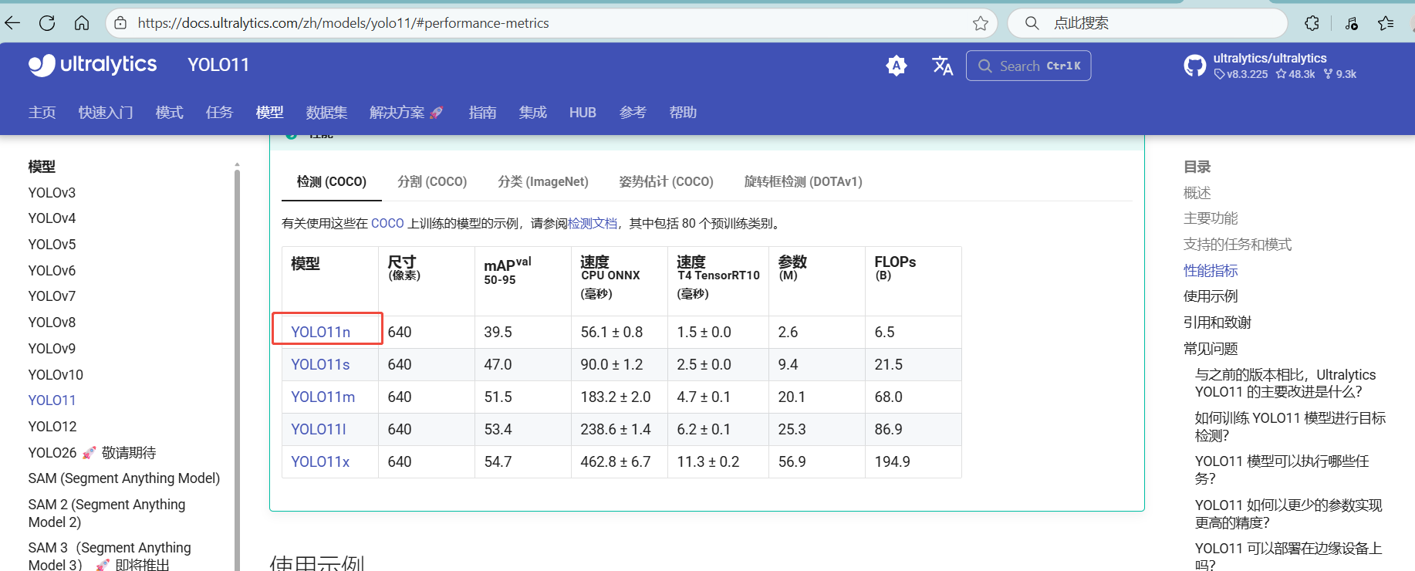Open YOLOv3 in the models sidebar
The image size is (1415, 571).
tap(52, 193)
